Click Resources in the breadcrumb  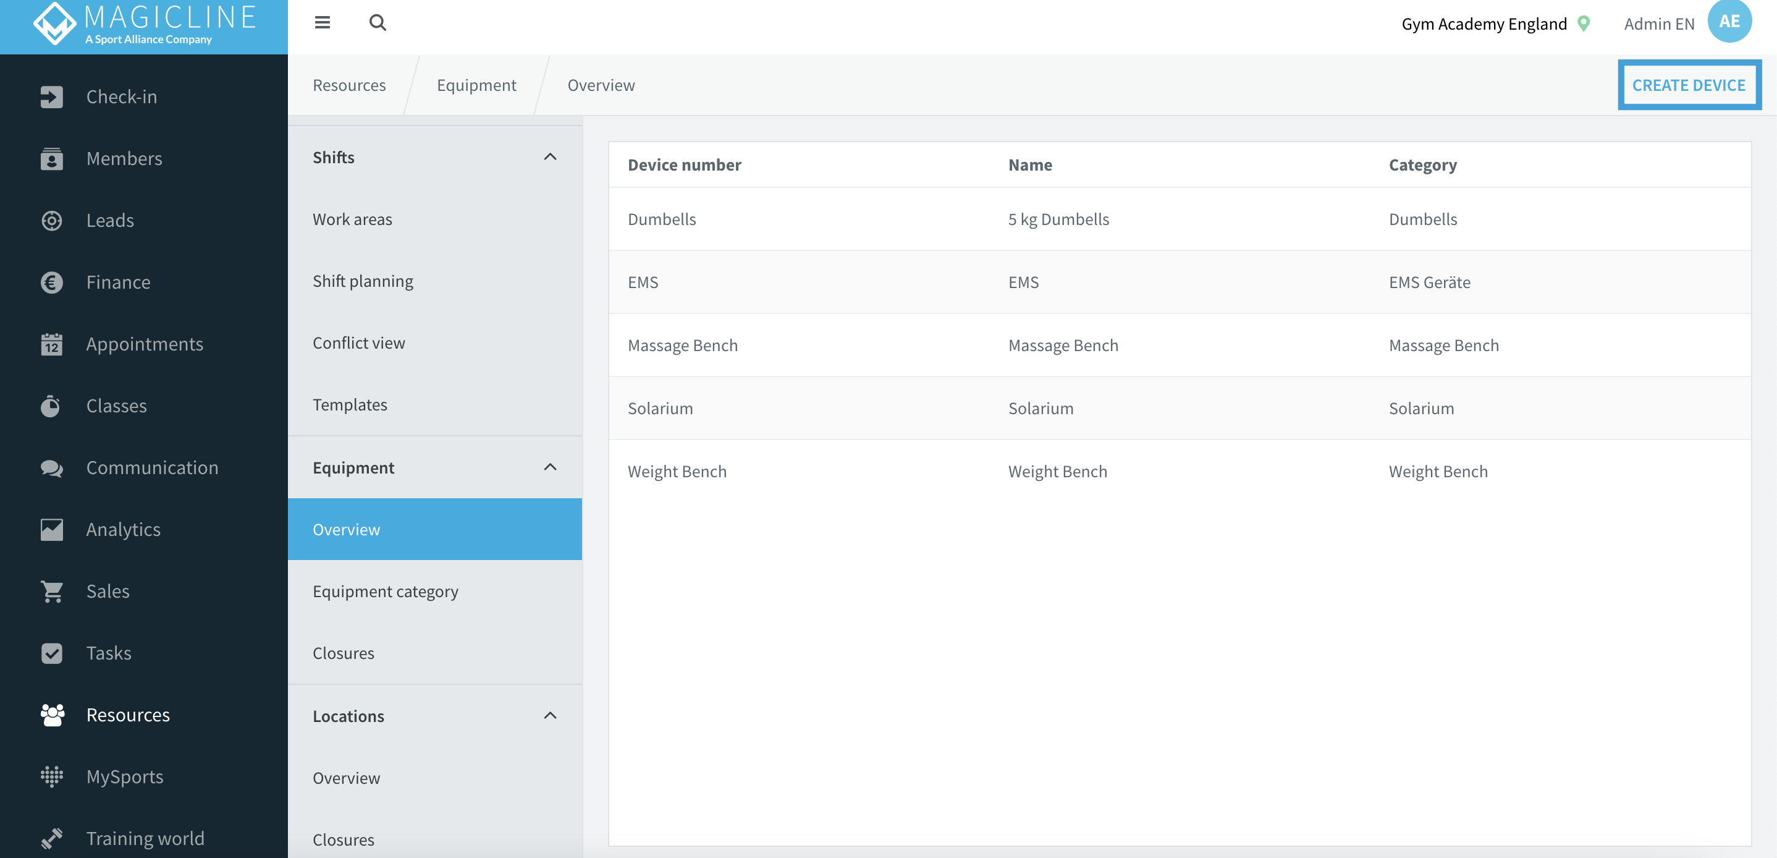349,85
